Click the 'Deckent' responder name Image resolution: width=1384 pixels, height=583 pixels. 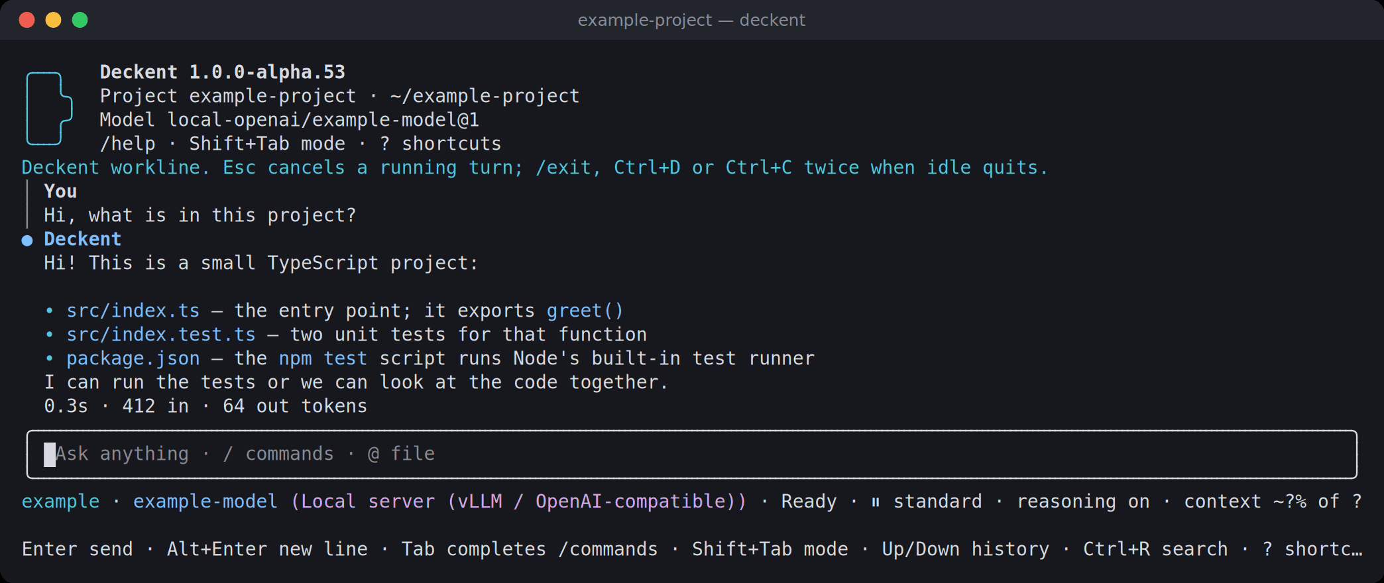tap(83, 239)
